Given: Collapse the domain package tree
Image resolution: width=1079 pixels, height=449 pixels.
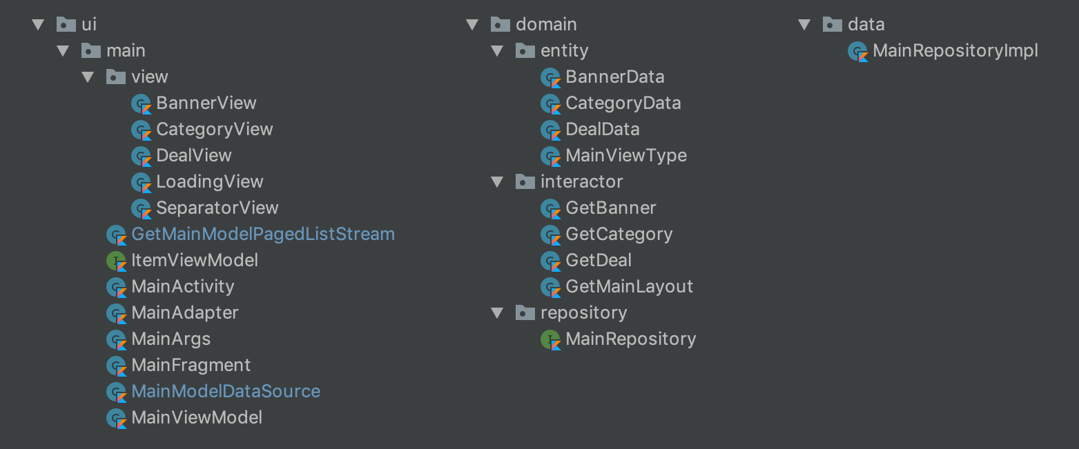Looking at the screenshot, I should (472, 24).
